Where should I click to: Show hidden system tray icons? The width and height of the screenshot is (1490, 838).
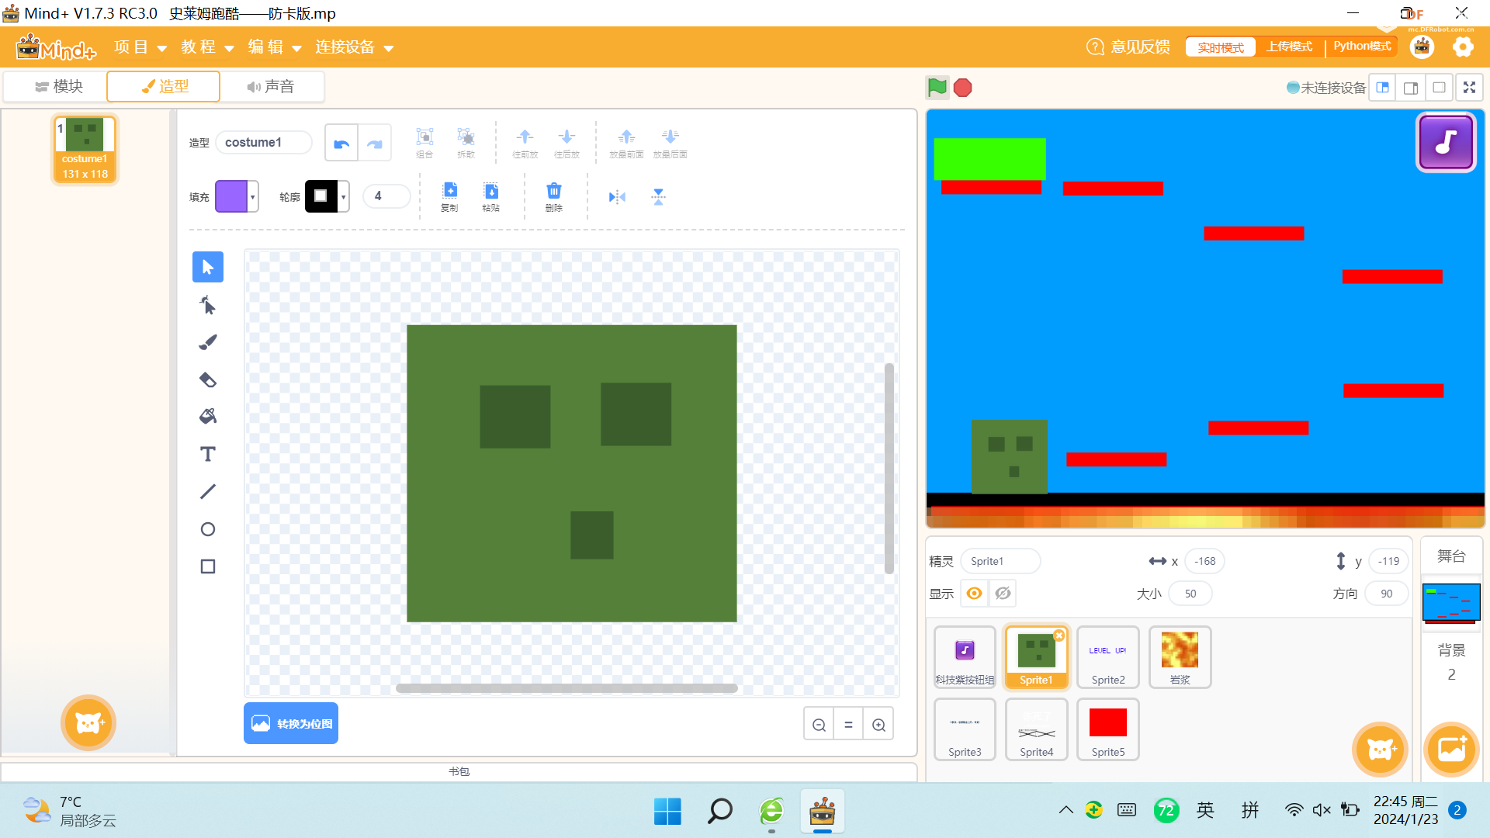coord(1066,810)
